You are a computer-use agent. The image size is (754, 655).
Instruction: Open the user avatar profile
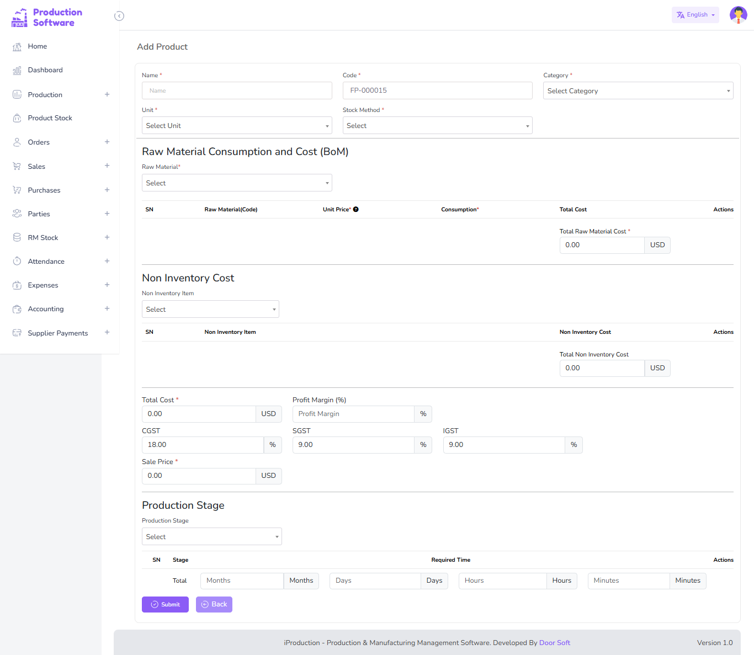click(738, 15)
